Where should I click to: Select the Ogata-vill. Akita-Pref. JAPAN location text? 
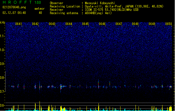[124, 6]
